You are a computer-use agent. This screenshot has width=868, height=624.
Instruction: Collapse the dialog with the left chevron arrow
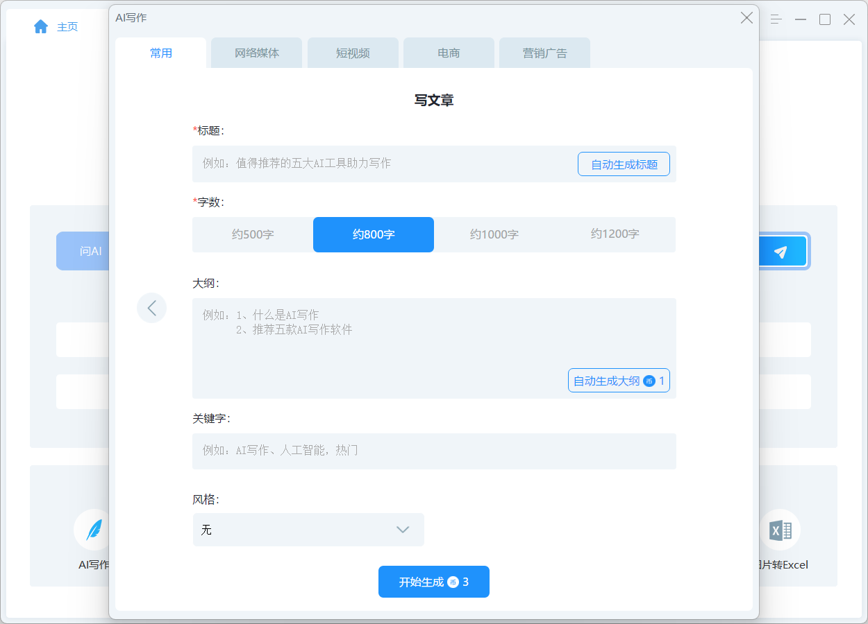tap(152, 307)
